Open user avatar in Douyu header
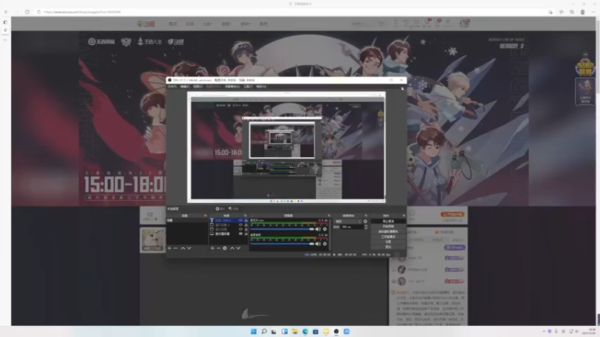Screen dimensions: 600x337 [x=464, y=24]
